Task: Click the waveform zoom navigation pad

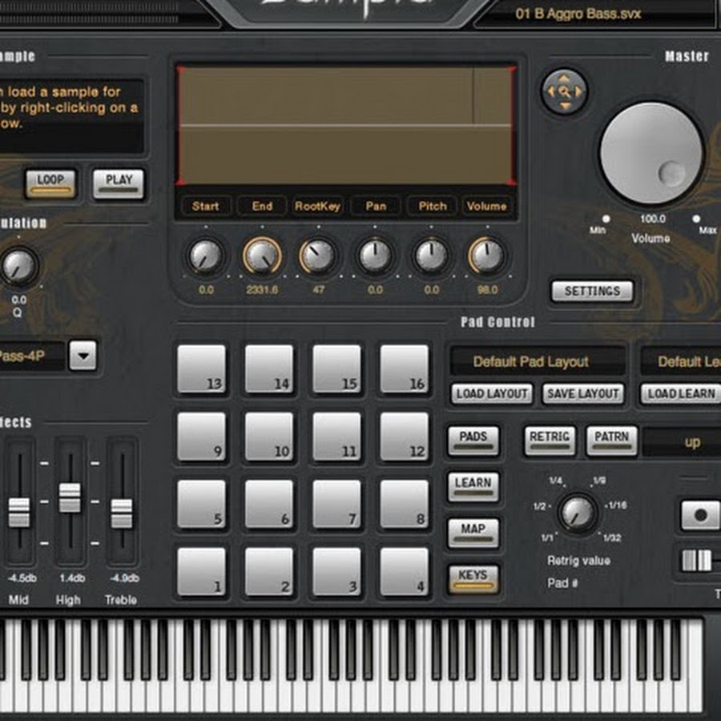Action: [x=565, y=92]
